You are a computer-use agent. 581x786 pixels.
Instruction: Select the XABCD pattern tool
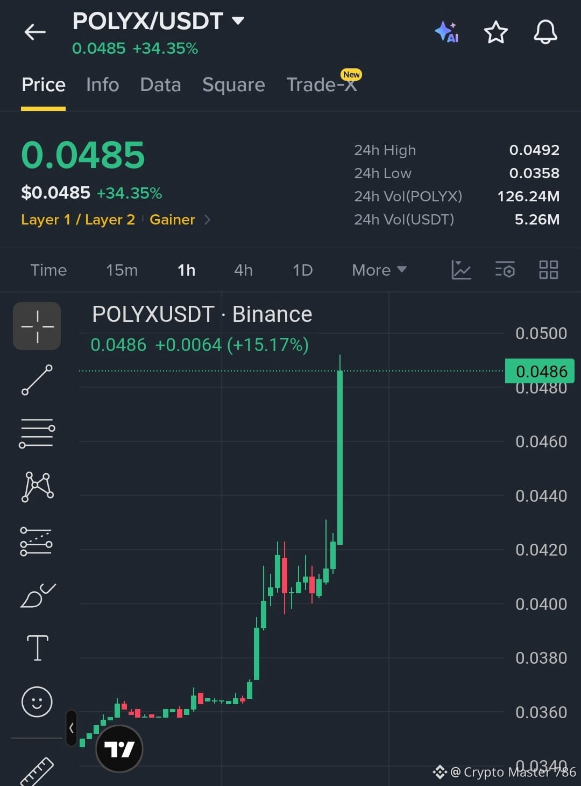(x=37, y=487)
